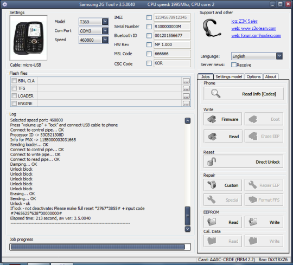Enable the Bluetooth ID checkbox
Viewport: 293px width, 265px height.
point(149,35)
